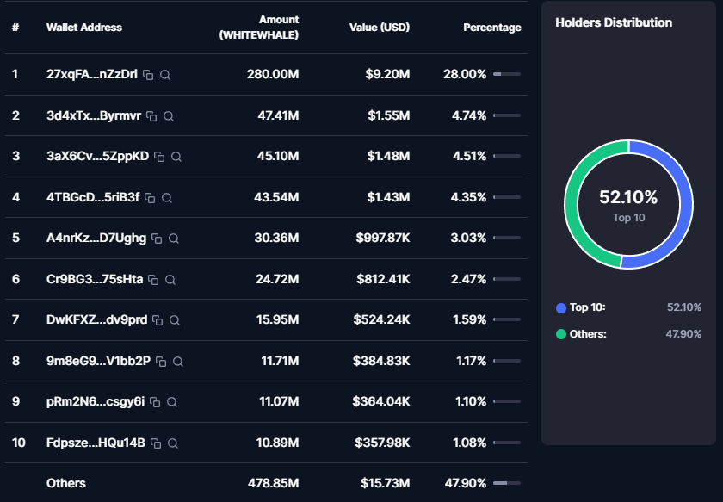Copy wallet address 9m8eG9...V1bb2P
This screenshot has height=502, width=723.
point(161,362)
